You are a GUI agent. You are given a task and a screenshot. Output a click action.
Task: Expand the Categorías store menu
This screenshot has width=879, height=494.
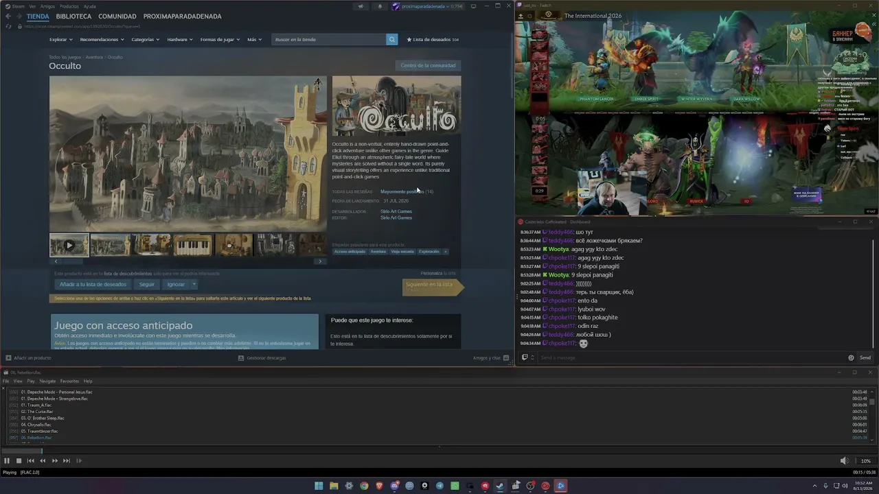point(146,40)
